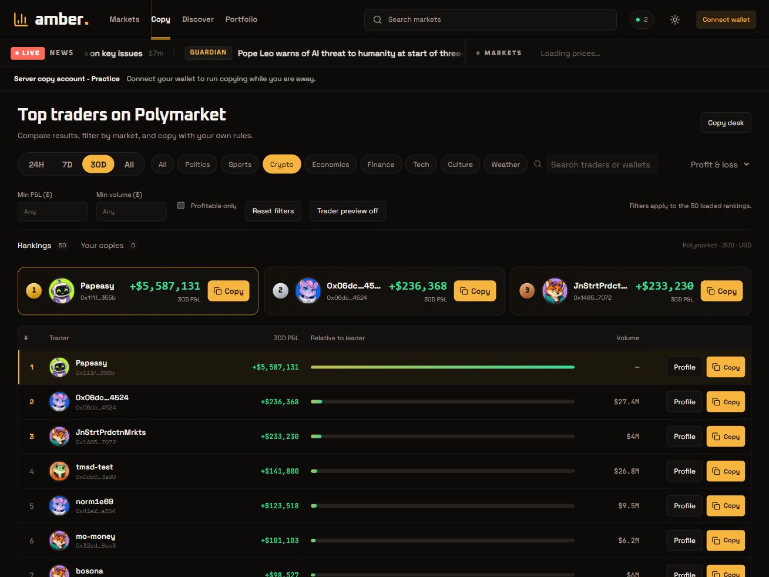The height and width of the screenshot is (577, 769).
Task: Enable the Profitable only checkbox
Action: [x=181, y=206]
